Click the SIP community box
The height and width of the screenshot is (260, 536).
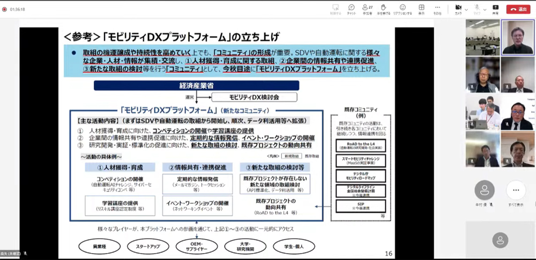pyautogui.click(x=361, y=206)
